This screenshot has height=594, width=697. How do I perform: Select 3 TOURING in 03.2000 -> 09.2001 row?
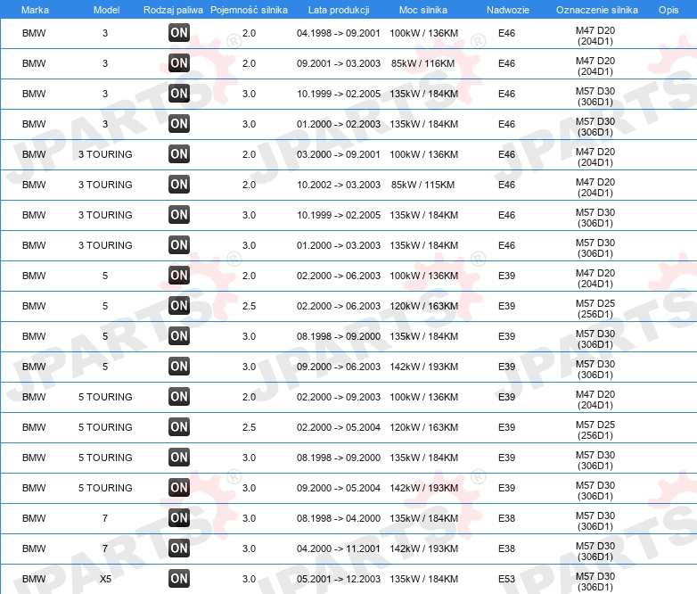tap(105, 154)
